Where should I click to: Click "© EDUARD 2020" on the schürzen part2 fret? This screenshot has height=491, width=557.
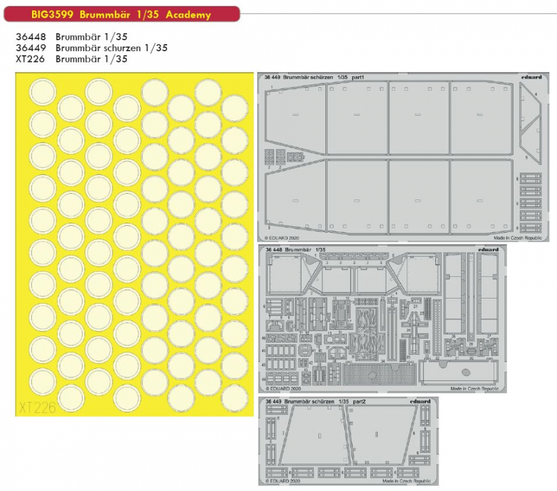[283, 481]
